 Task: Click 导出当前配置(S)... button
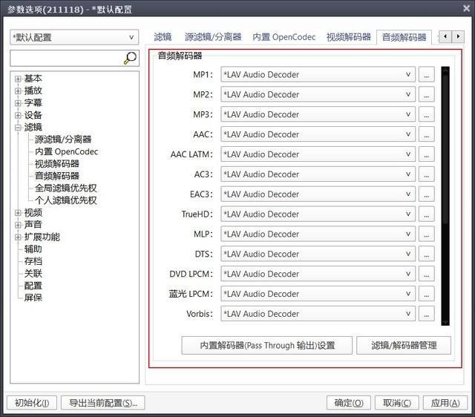(x=103, y=403)
